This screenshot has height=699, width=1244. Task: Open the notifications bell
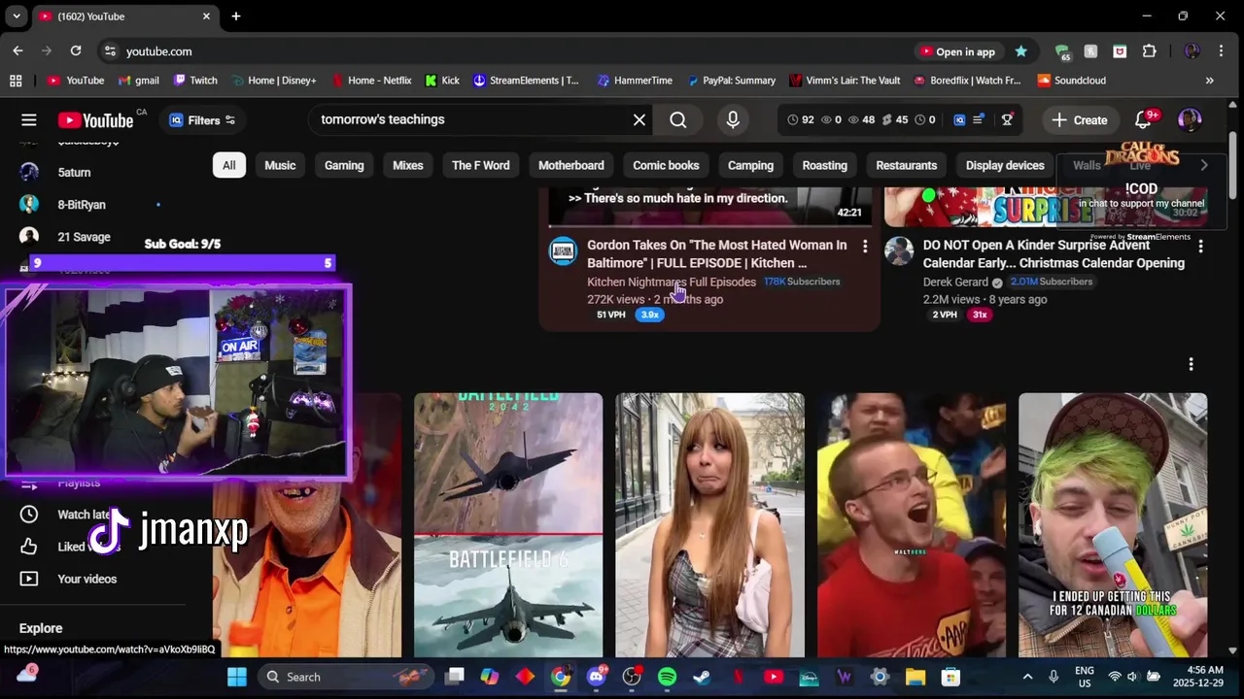pyautogui.click(x=1143, y=119)
